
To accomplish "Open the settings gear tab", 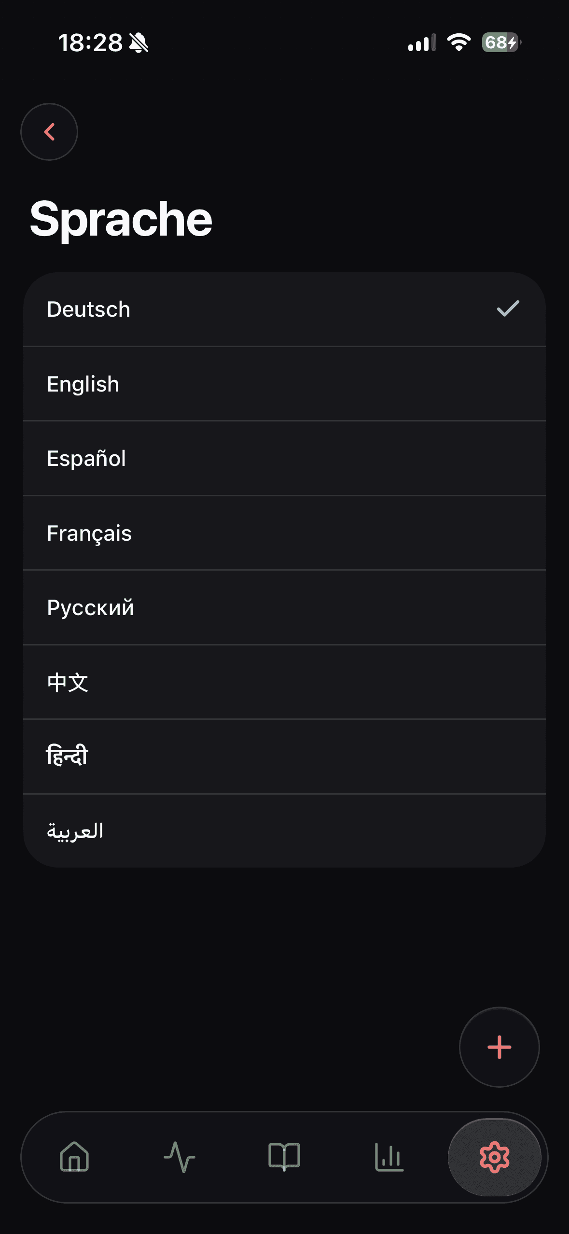I will [495, 1157].
